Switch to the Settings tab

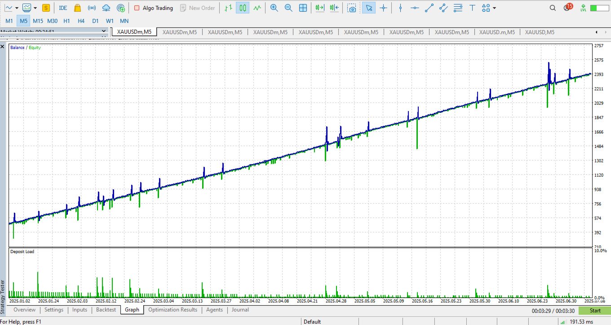[54, 310]
